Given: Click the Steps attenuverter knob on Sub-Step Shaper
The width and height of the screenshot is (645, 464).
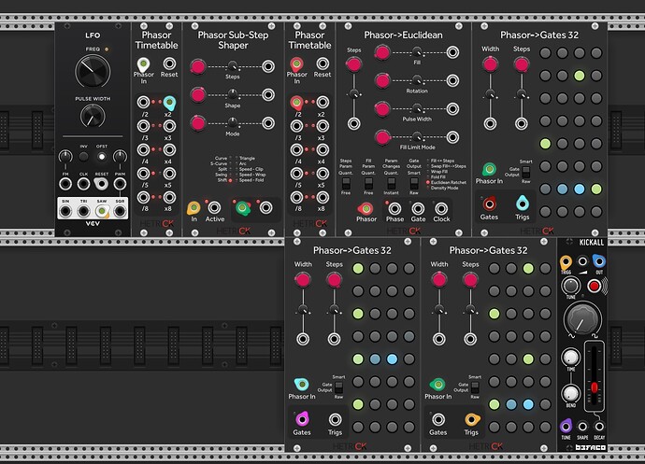Looking at the screenshot, I should coord(233,66).
